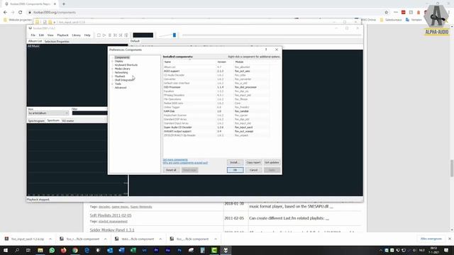Select Components in the preferences tree
454x255 pixels.
click(x=122, y=57)
